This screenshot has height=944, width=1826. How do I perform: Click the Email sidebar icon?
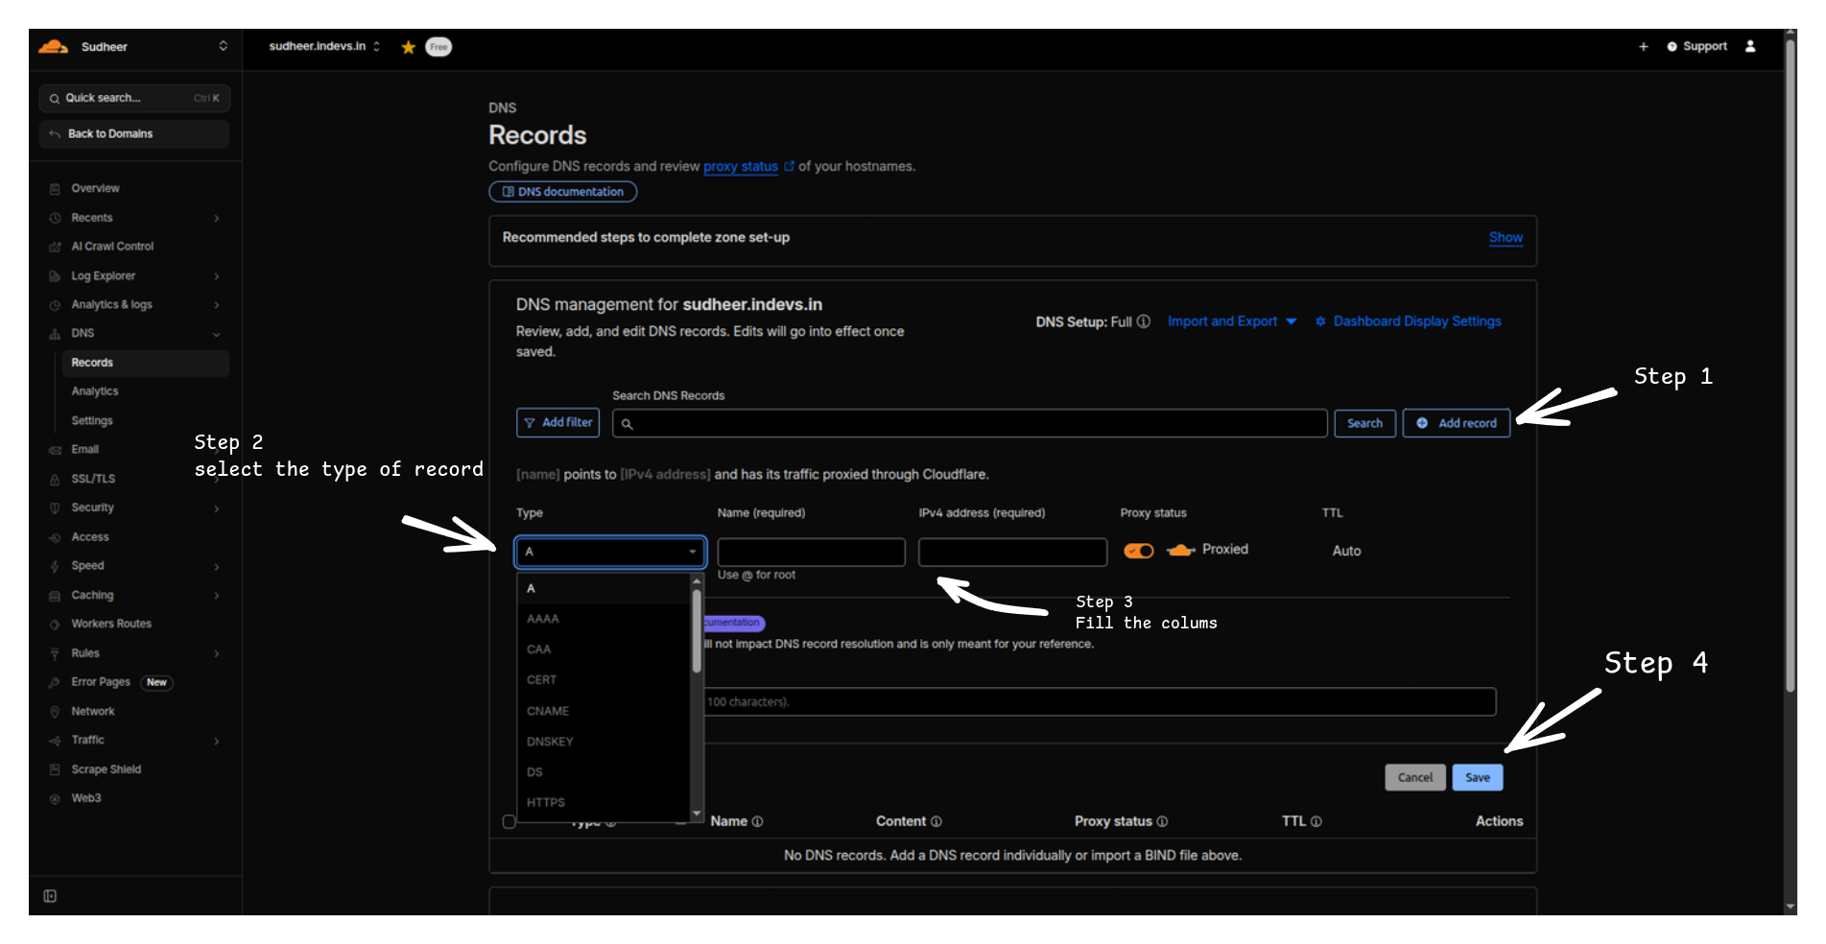coord(55,450)
